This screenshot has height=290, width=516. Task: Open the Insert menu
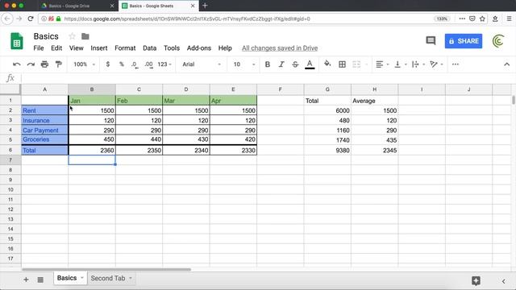pos(98,48)
